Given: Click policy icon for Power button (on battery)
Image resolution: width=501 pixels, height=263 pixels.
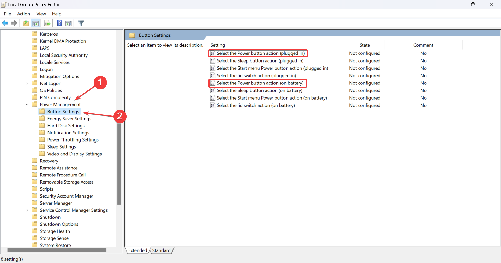Looking at the screenshot, I should [x=213, y=83].
